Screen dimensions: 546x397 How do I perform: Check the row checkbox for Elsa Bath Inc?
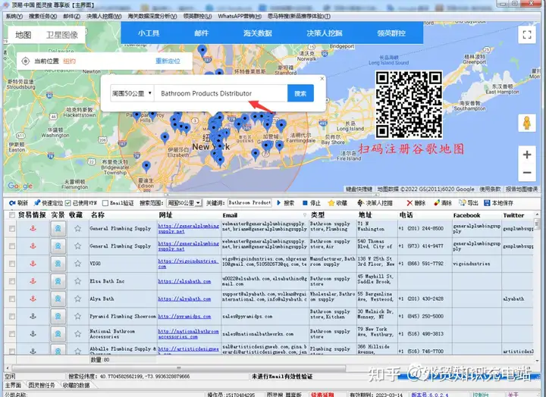pyautogui.click(x=12, y=281)
